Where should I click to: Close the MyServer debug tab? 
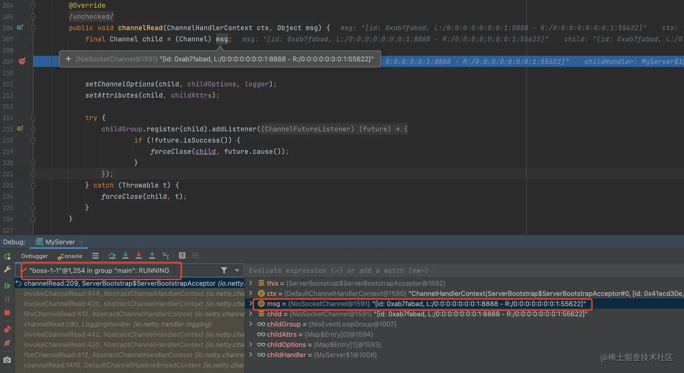[81, 242]
